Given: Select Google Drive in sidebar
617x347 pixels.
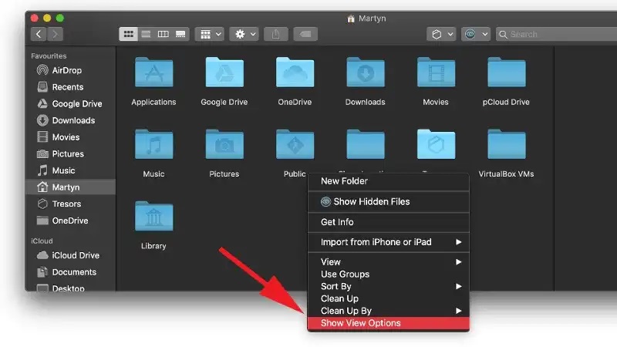Looking at the screenshot, I should 76,104.
